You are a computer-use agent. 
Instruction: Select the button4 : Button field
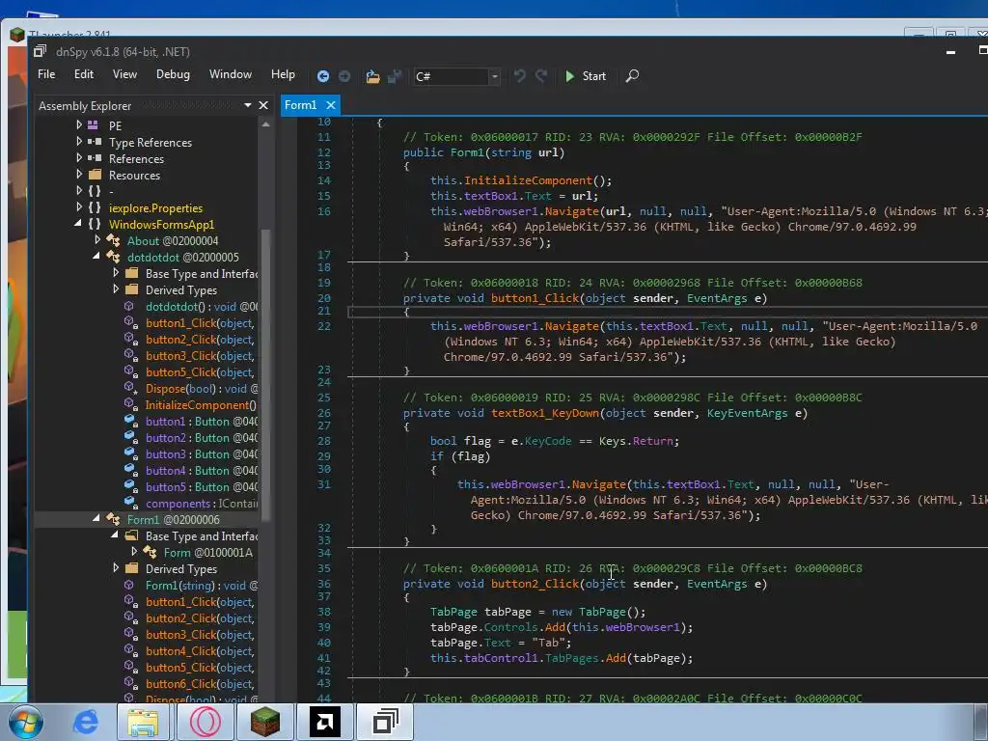coord(201,471)
